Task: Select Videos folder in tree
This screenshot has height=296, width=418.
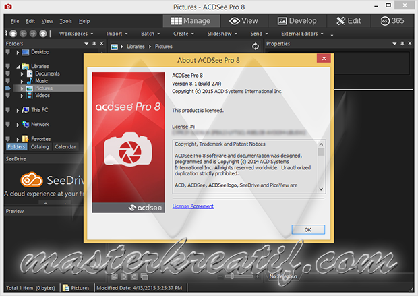Action: tap(42, 96)
